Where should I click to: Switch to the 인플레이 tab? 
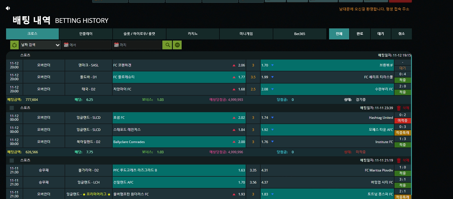[86, 34]
